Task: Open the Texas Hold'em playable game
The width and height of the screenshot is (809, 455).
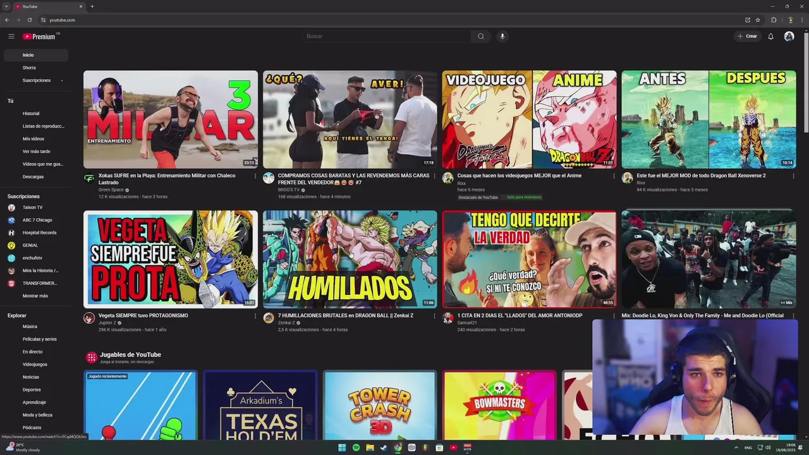Action: click(260, 405)
